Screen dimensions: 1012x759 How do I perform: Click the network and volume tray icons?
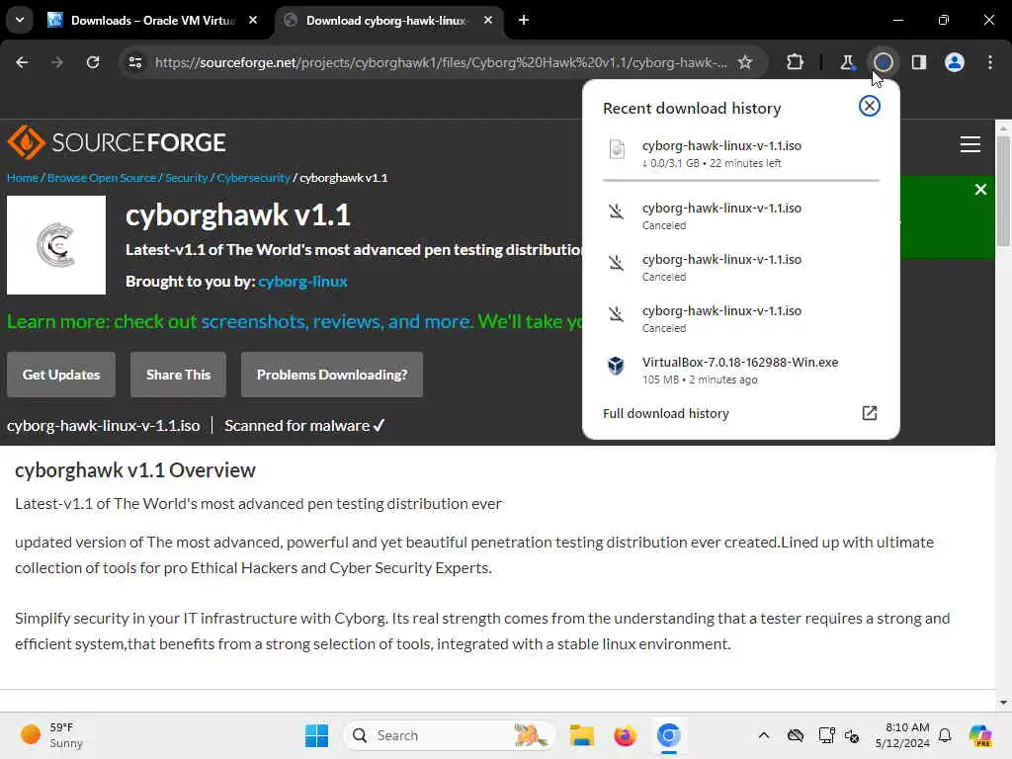(839, 735)
